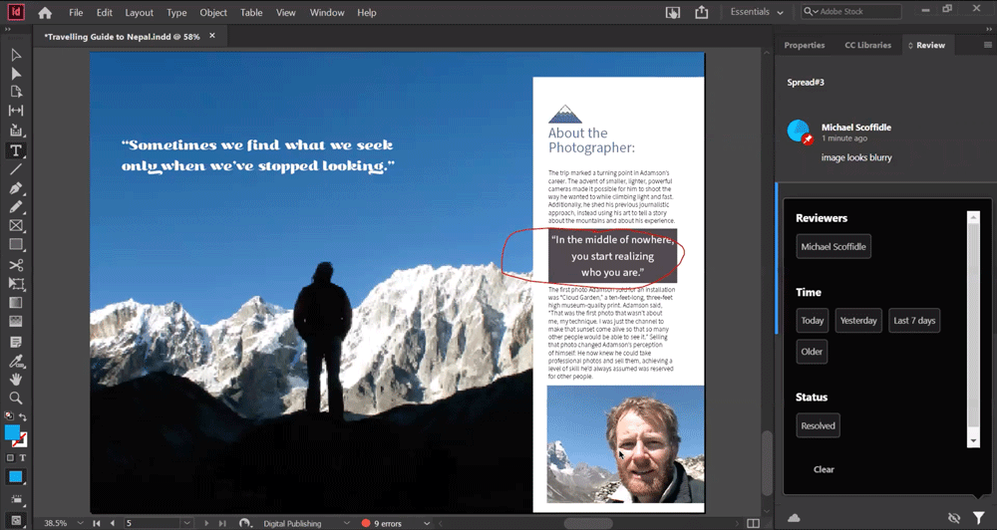Toggle the Resolved status filter
The image size is (997, 530).
(818, 425)
